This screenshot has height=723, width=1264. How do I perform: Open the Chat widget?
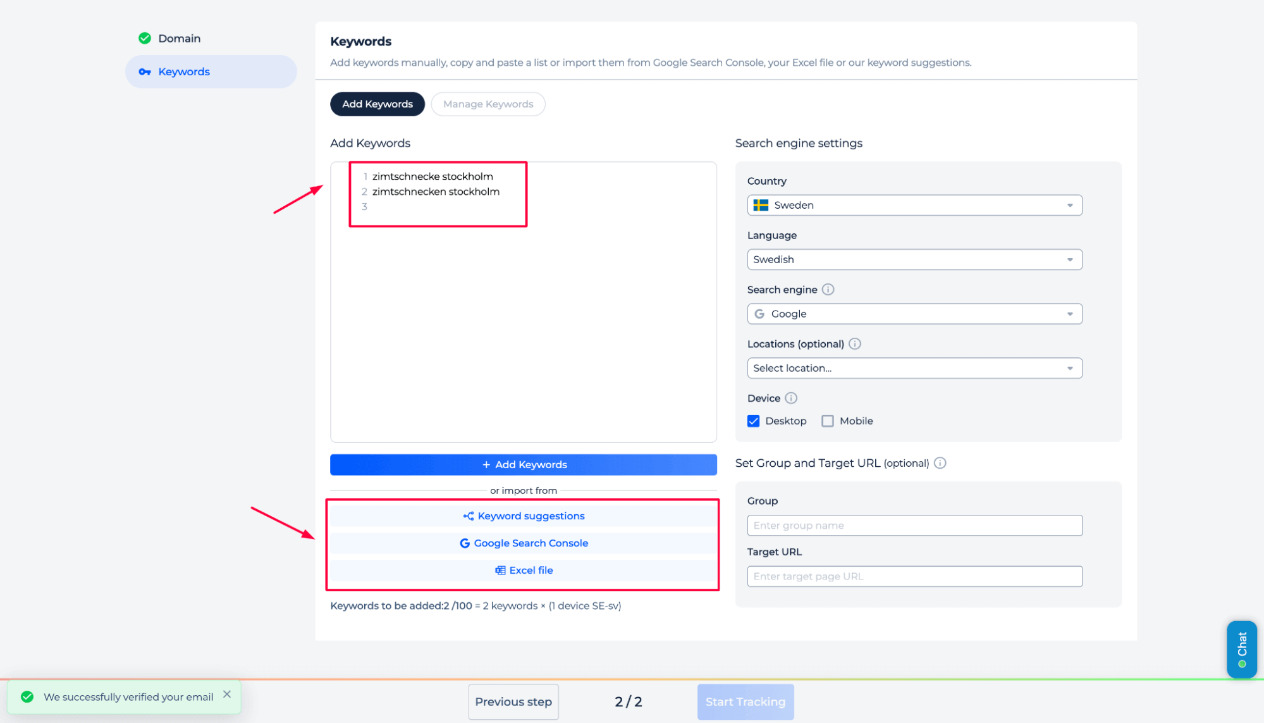pos(1241,649)
